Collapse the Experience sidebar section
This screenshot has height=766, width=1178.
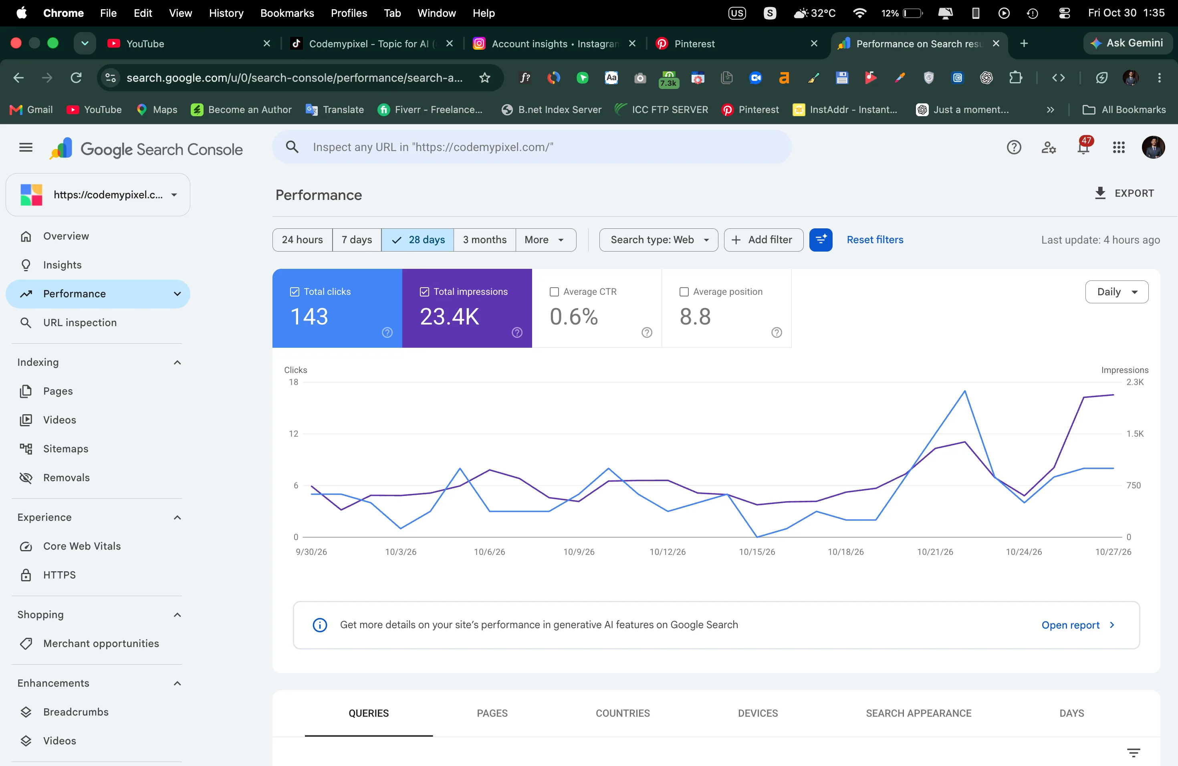[177, 517]
